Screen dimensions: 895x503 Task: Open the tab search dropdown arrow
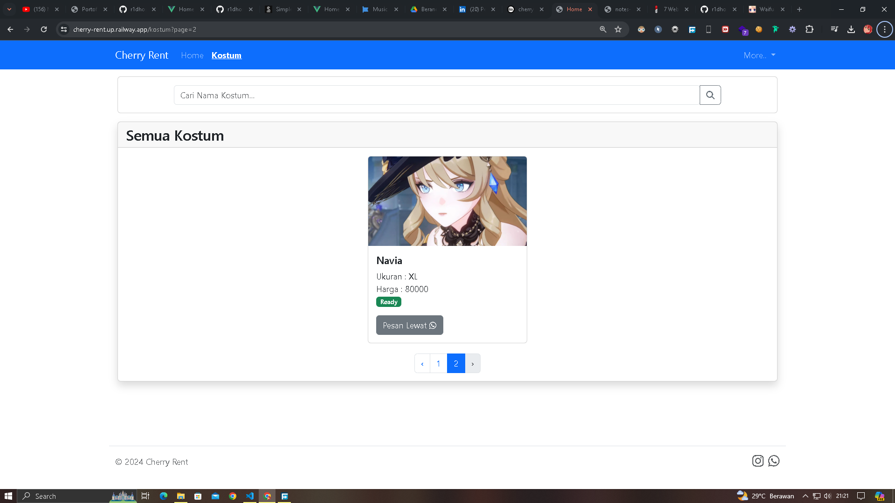(x=9, y=9)
